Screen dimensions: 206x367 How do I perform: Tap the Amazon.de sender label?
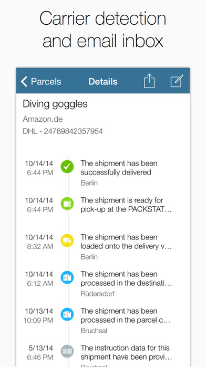point(43,119)
